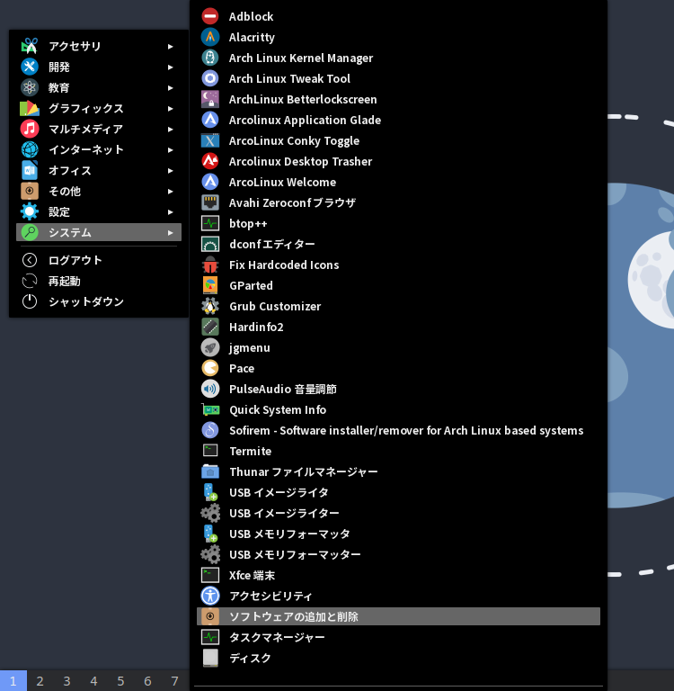Open the マルチメディア category

pyautogui.click(x=85, y=129)
